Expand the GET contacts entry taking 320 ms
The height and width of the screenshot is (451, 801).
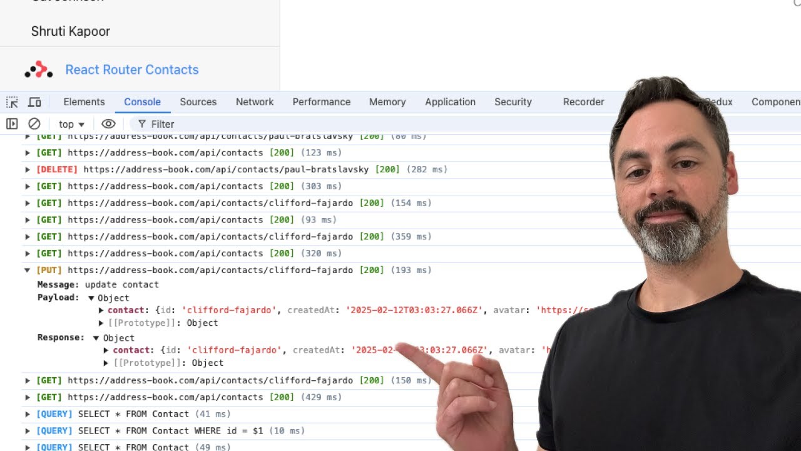tap(27, 254)
